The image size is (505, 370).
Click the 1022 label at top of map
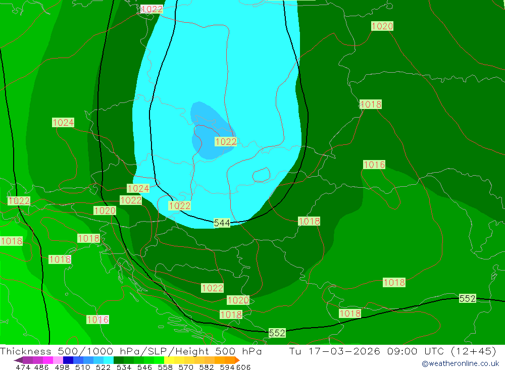tap(151, 9)
